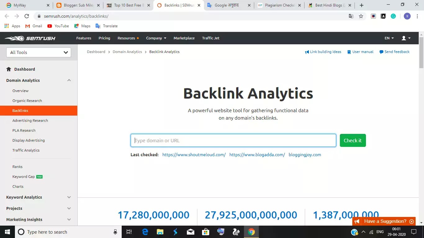Open Traffic Analytics in the sidebar
Image resolution: width=424 pixels, height=238 pixels.
click(26, 150)
